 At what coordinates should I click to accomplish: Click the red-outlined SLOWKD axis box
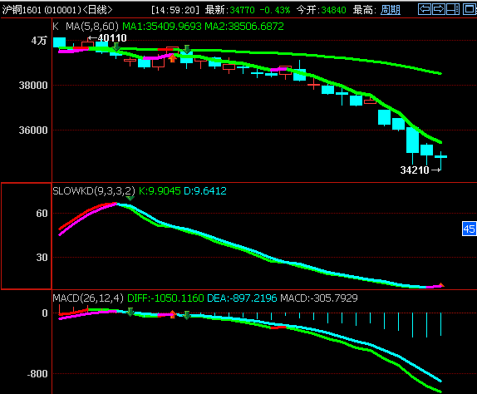[27, 236]
